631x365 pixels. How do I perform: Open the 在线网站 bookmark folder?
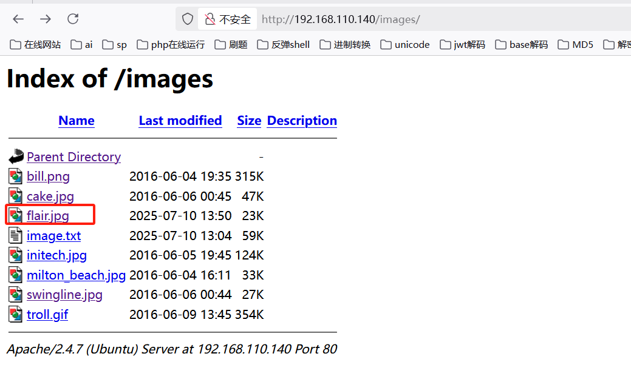click(35, 45)
